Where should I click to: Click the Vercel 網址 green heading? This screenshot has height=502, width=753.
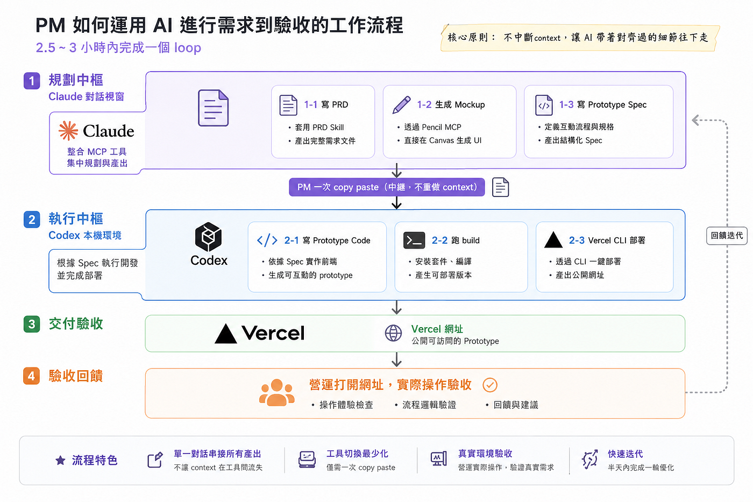(437, 329)
